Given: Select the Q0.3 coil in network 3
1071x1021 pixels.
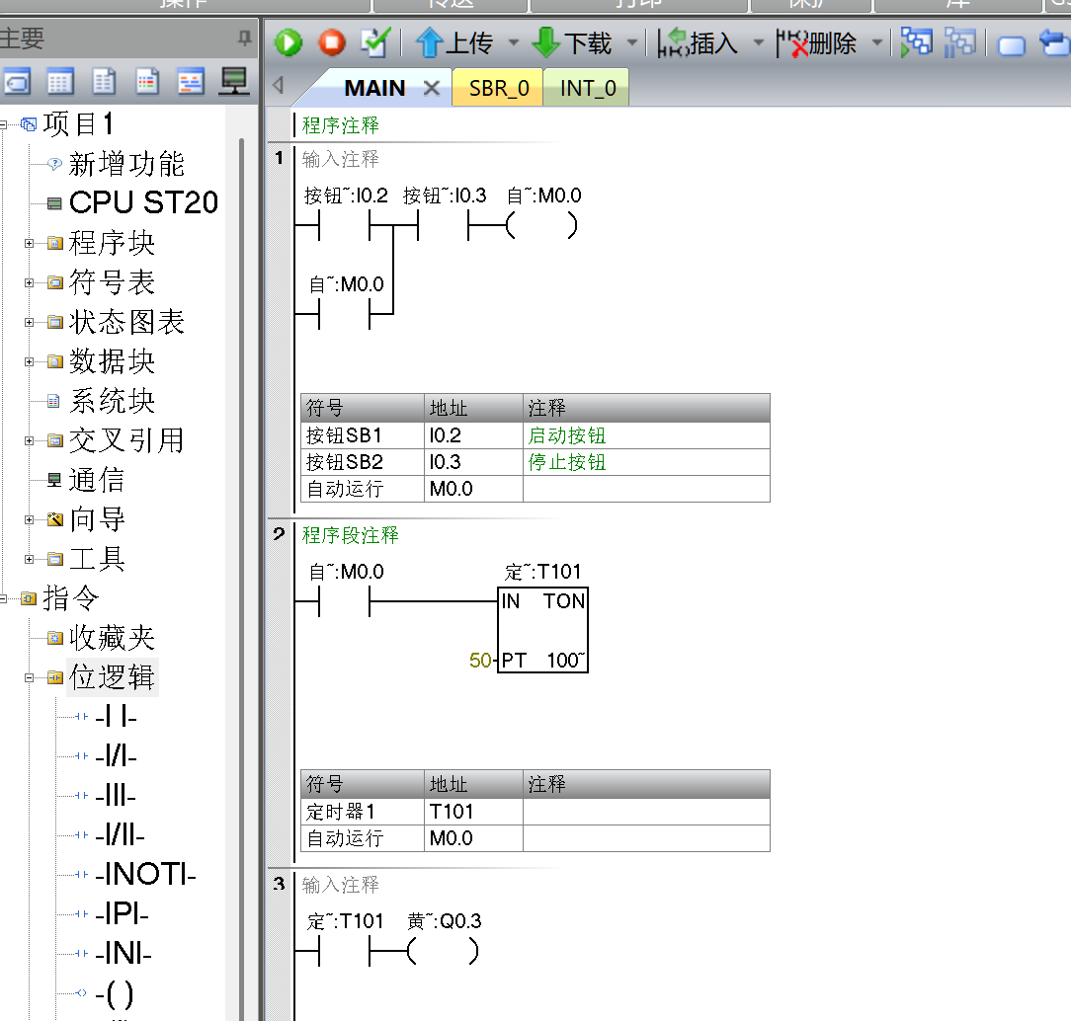Looking at the screenshot, I should click(x=444, y=952).
